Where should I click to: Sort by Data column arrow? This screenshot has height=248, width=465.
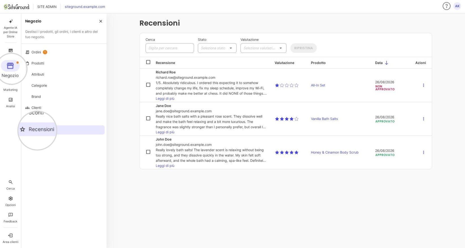tap(386, 63)
